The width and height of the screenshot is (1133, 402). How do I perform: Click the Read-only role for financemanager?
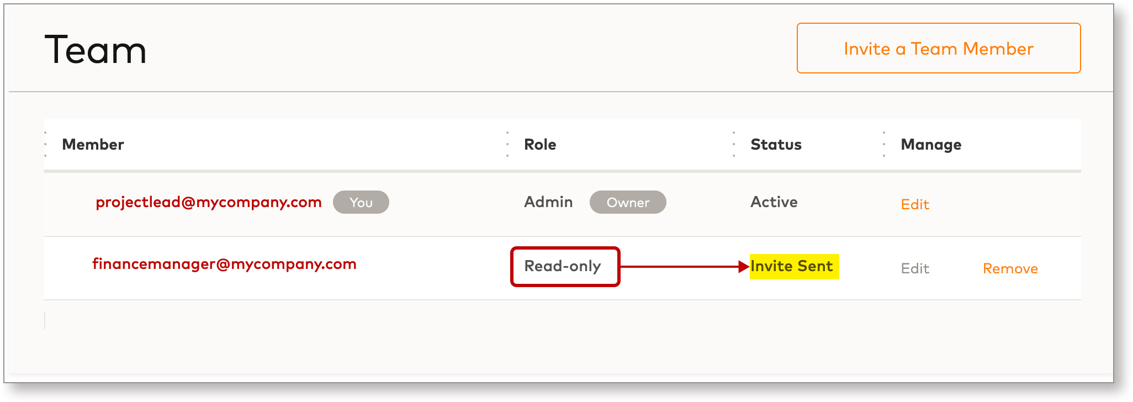562,266
